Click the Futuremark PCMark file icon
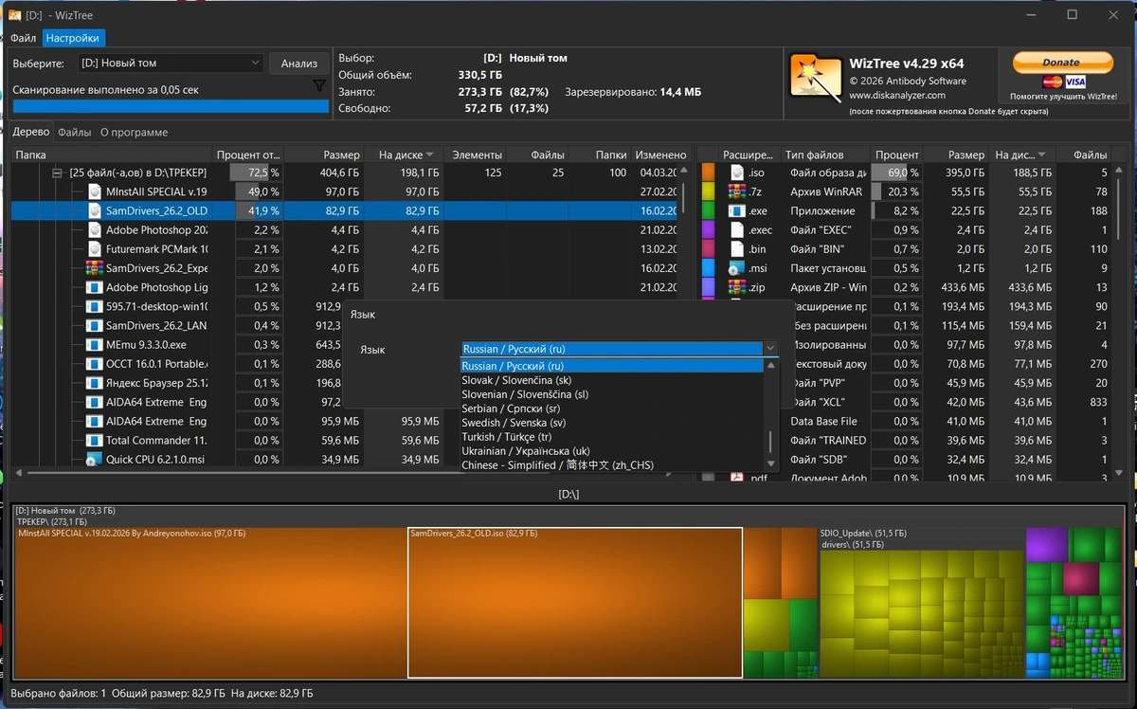1137x709 pixels. click(94, 249)
